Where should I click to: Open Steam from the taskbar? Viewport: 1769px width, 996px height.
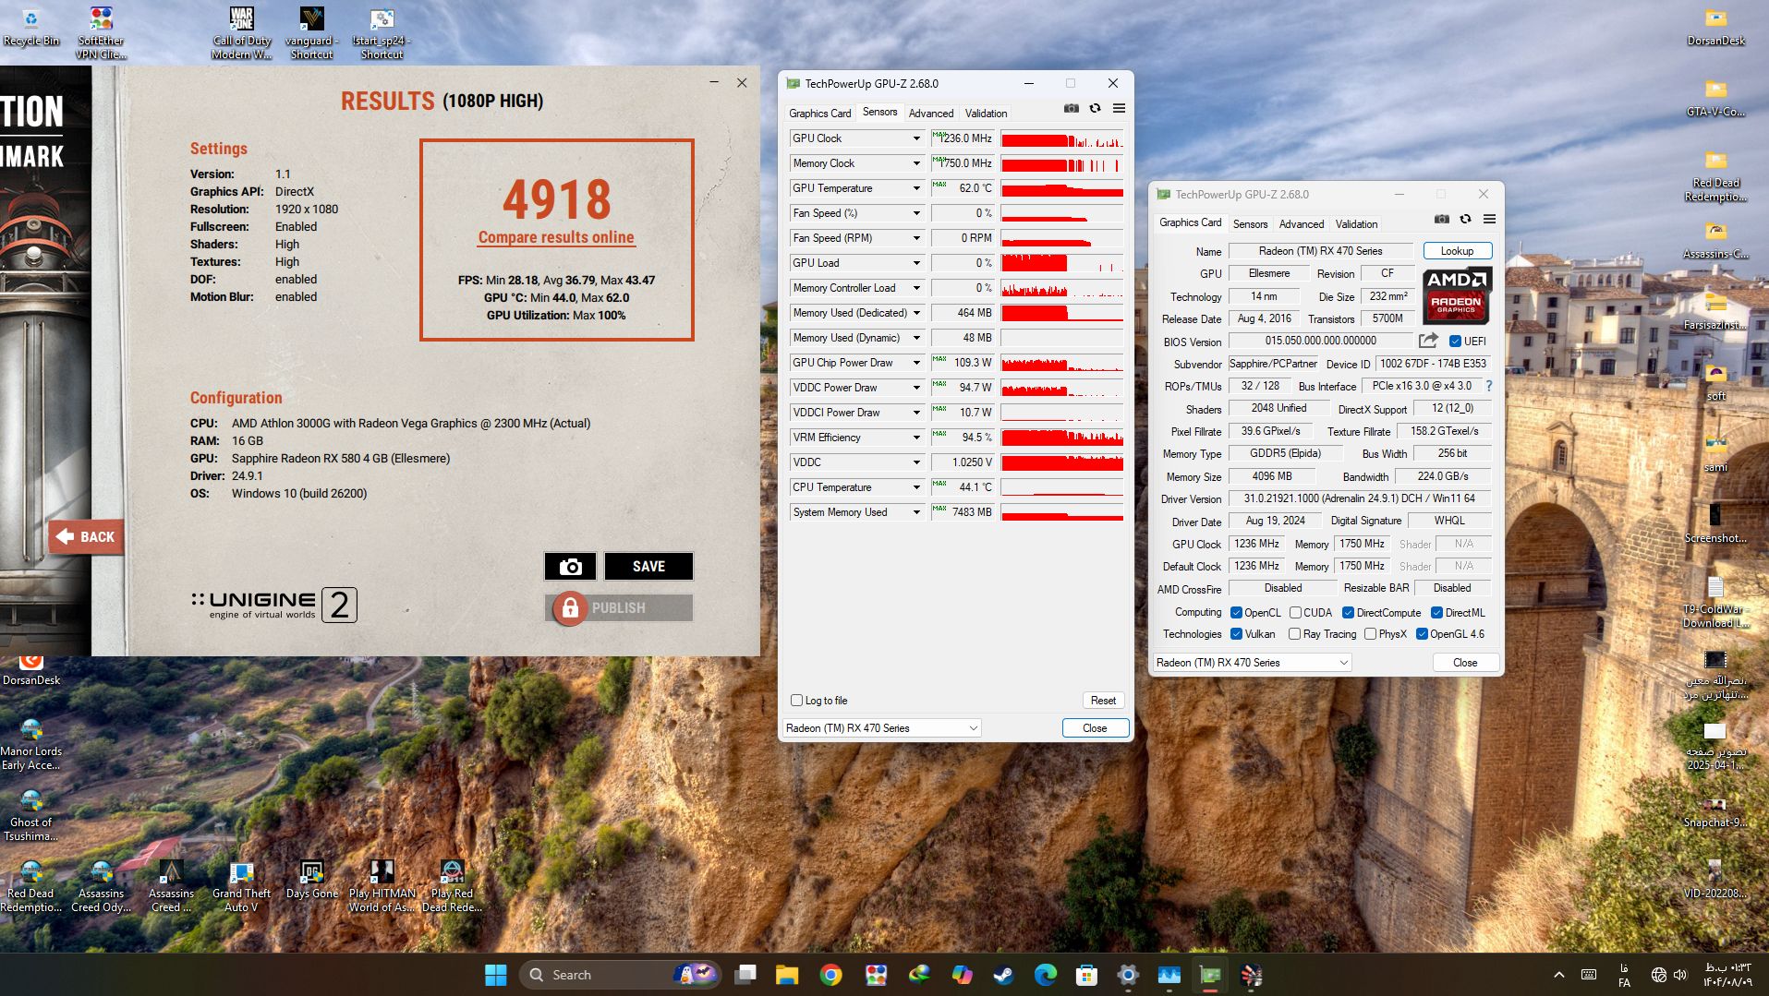[1003, 975]
